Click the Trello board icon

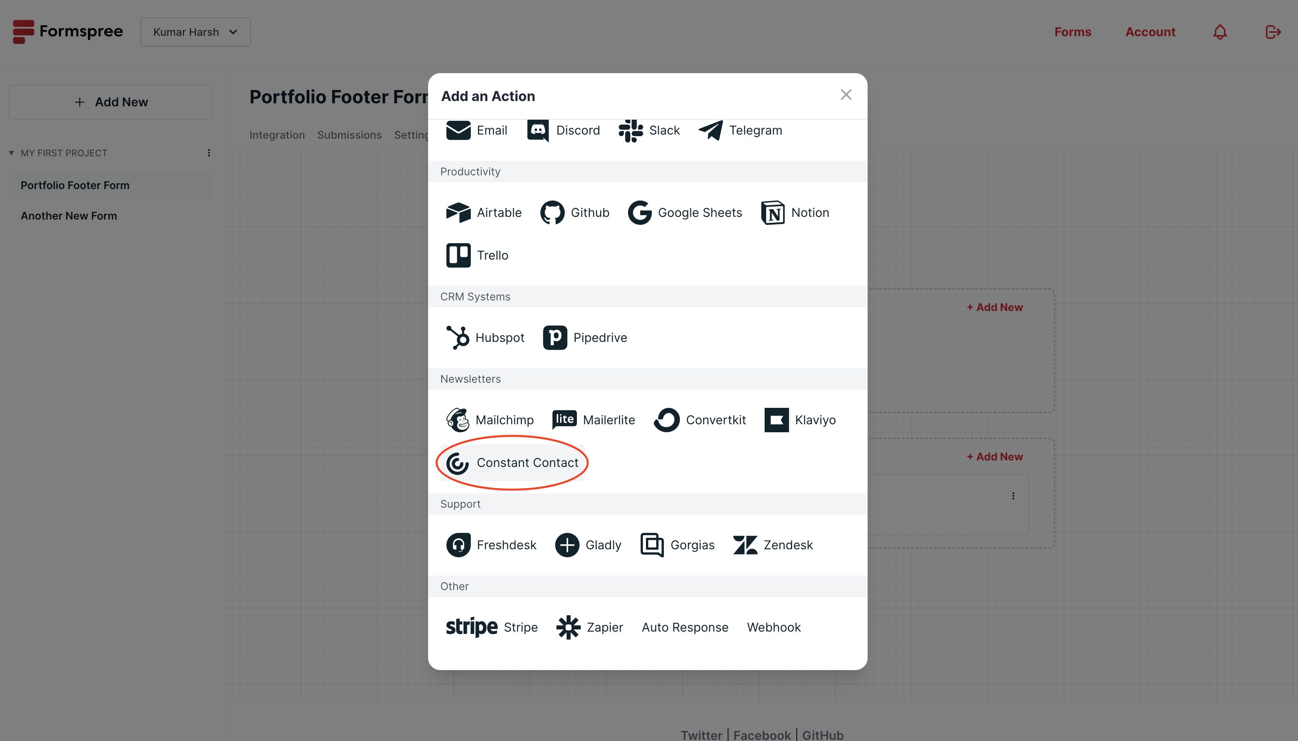tap(458, 255)
